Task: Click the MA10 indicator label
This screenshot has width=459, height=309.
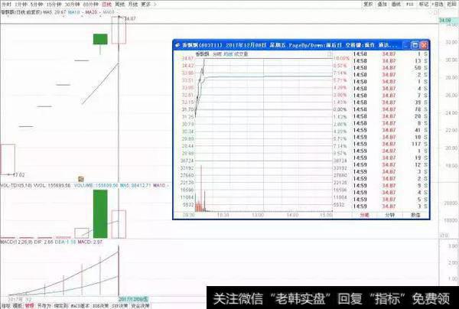Action: (76, 12)
